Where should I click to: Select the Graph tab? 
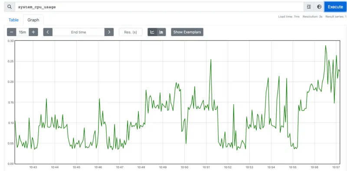(x=33, y=20)
